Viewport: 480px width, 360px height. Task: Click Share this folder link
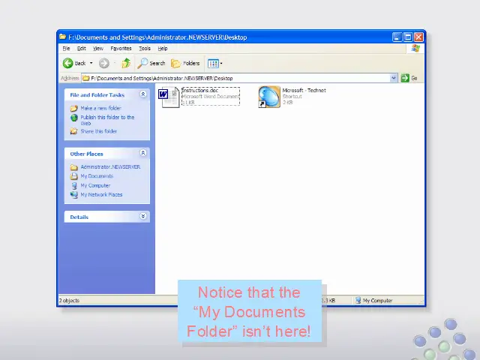tap(98, 131)
